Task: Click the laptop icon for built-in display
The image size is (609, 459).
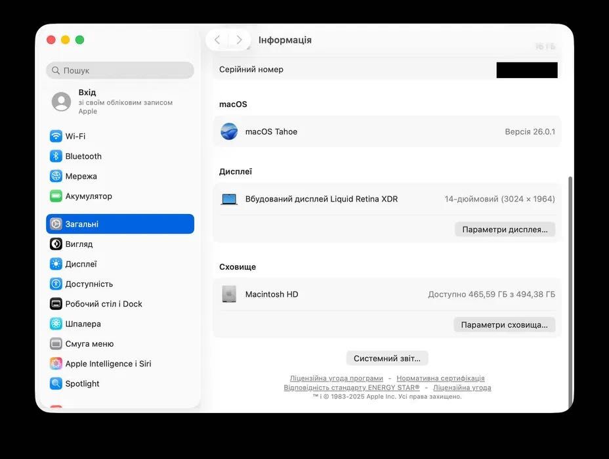Action: (229, 199)
